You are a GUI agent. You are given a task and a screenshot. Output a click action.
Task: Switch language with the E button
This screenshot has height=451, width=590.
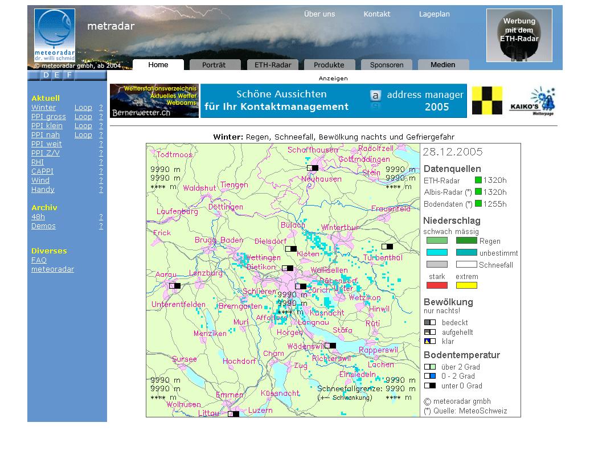click(x=58, y=75)
